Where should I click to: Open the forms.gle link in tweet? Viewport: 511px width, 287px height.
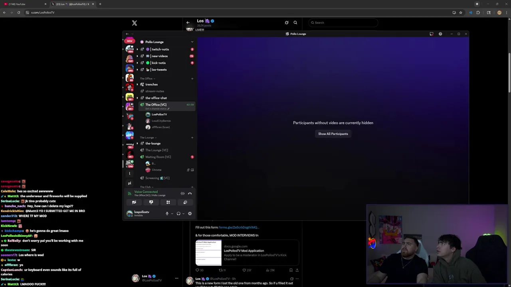pos(239,227)
